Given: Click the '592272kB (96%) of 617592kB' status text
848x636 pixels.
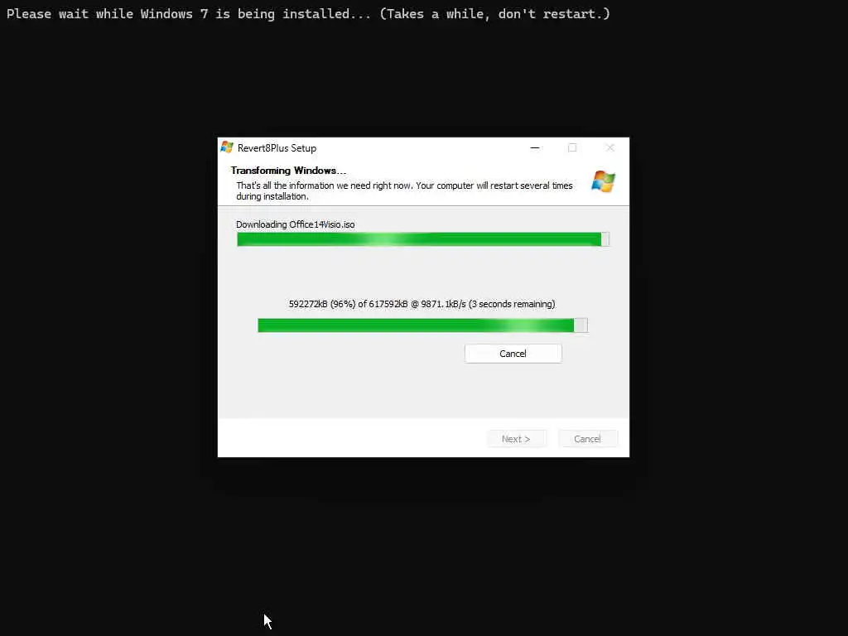Looking at the screenshot, I should pyautogui.click(x=422, y=304).
